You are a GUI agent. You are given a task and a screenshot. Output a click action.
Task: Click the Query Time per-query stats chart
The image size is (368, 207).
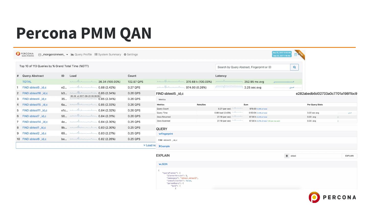pyautogui.click(x=347, y=113)
